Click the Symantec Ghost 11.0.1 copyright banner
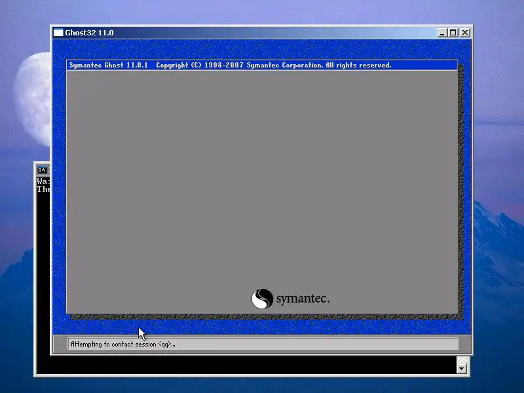 [261, 65]
